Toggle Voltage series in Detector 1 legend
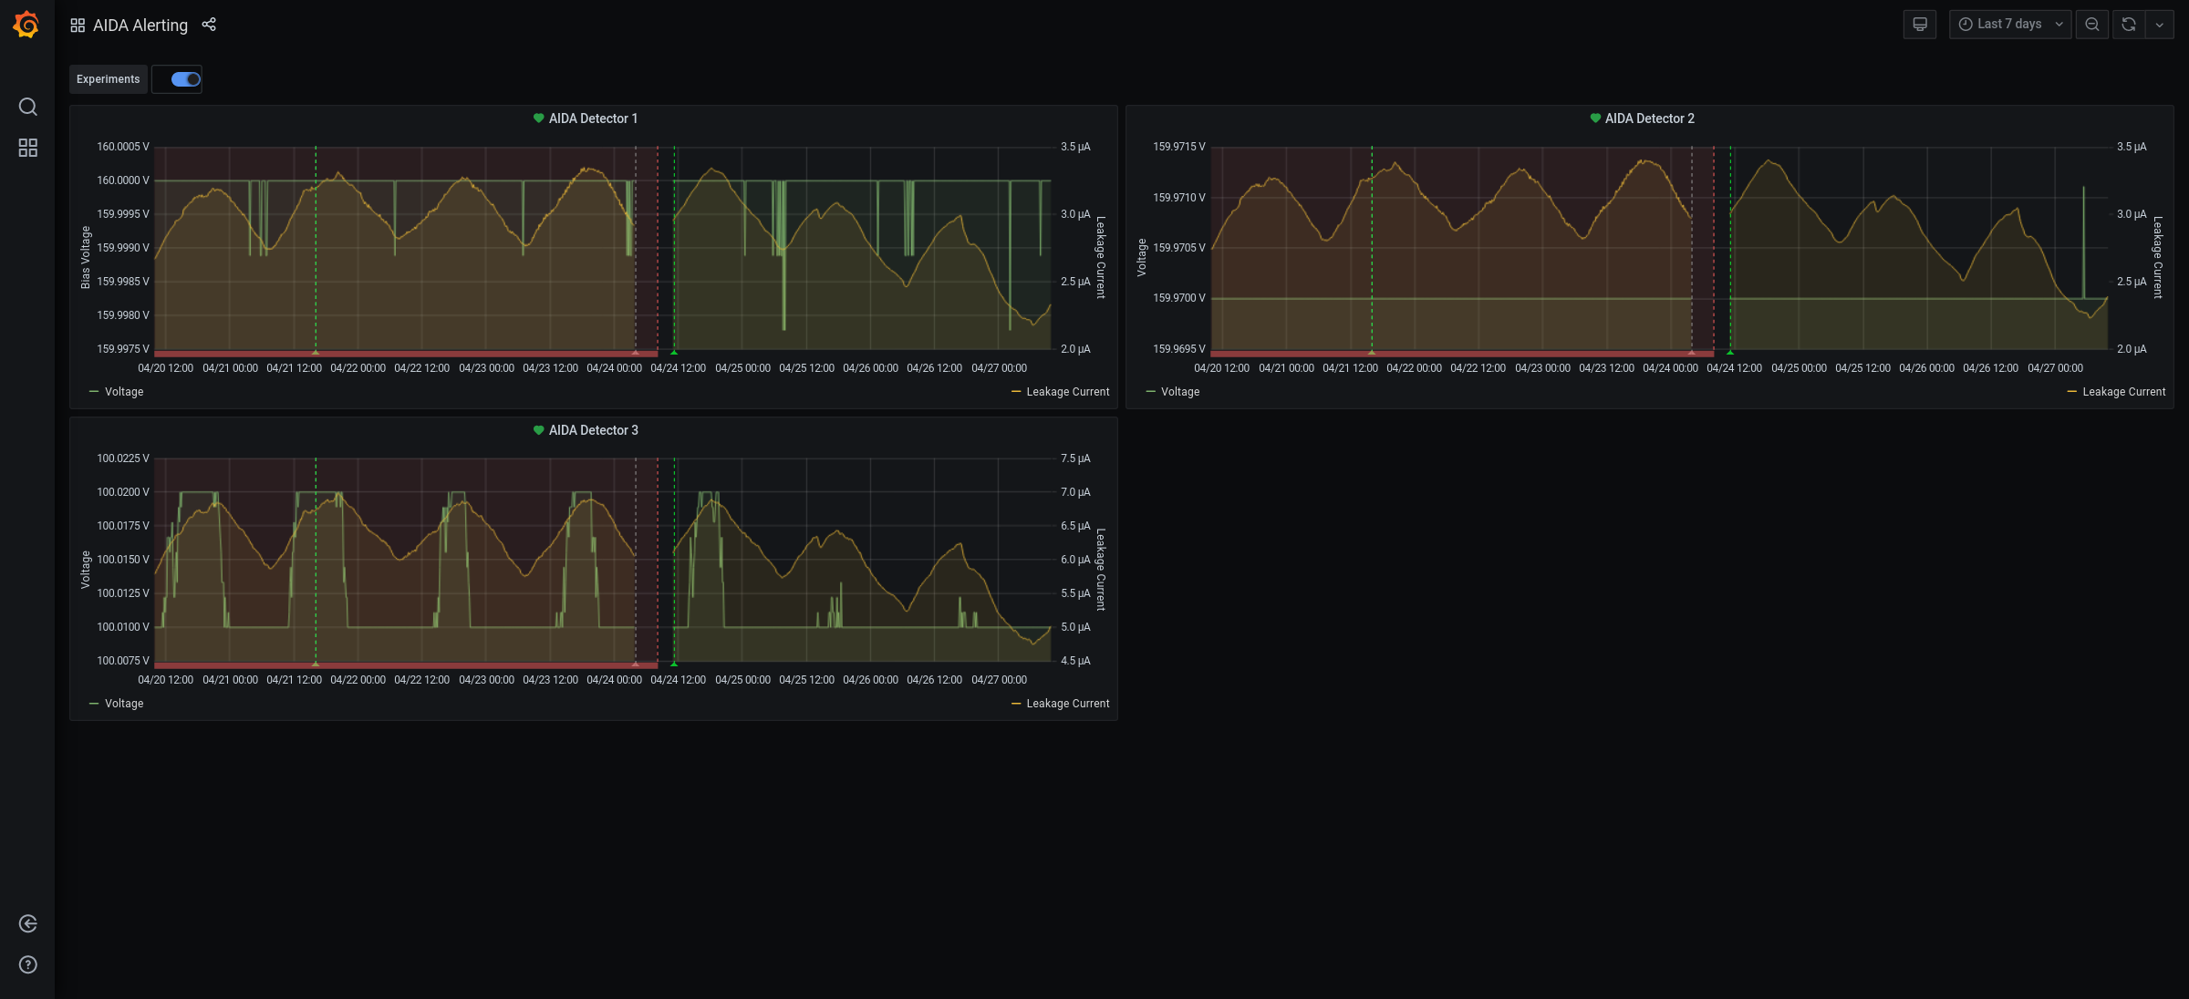Viewport: 2189px width, 999px height. point(124,392)
